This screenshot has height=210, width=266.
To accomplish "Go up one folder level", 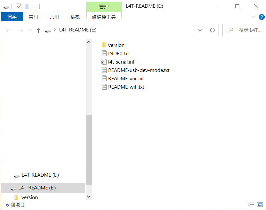I will point(39,31).
